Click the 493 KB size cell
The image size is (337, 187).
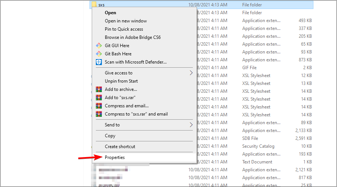(305, 21)
